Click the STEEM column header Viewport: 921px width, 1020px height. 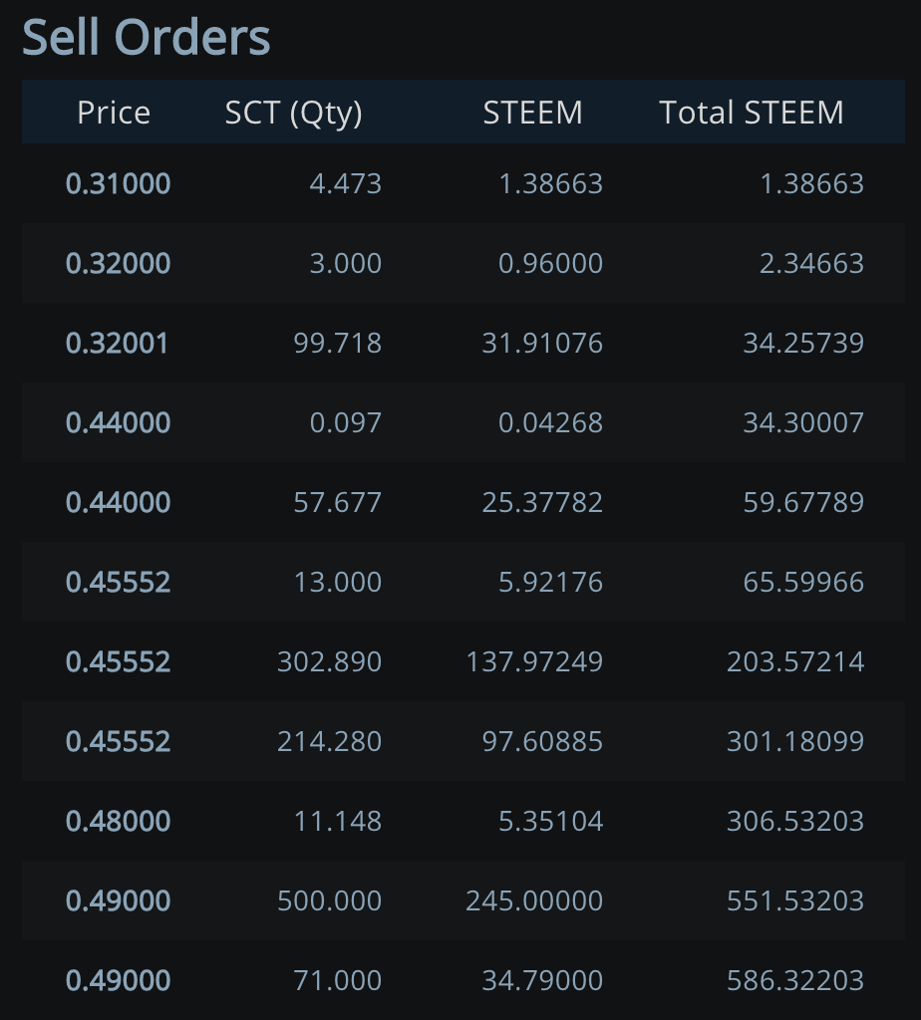coord(532,113)
